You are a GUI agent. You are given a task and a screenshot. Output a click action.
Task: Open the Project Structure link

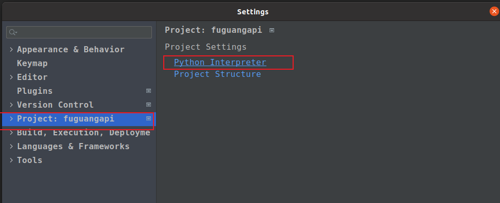coord(218,74)
